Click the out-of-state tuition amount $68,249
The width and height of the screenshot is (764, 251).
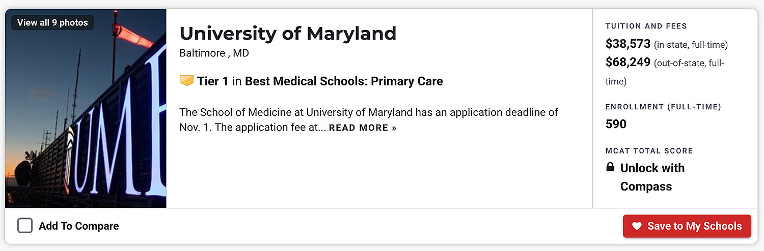coord(628,62)
